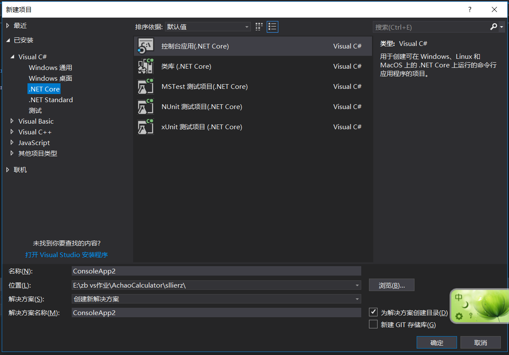Toggle the IME Chinese mode indicator
The image size is (509, 355).
pos(459,297)
